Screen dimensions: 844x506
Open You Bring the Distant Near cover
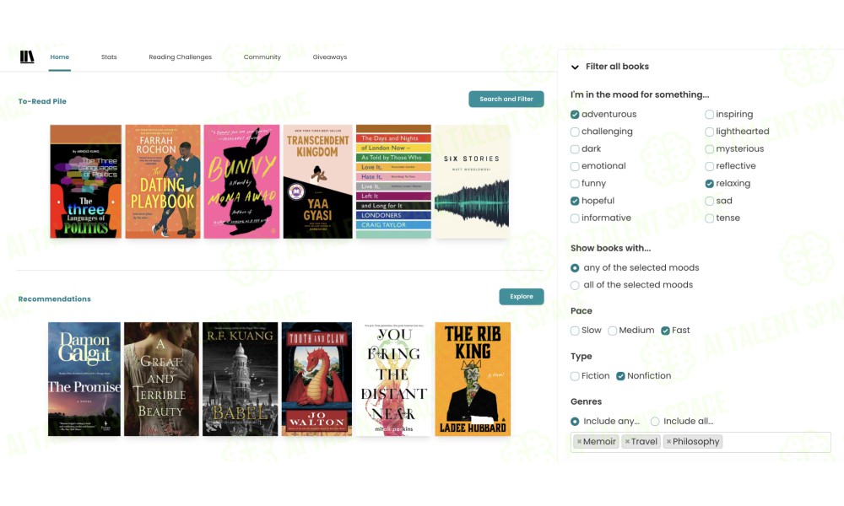393,379
